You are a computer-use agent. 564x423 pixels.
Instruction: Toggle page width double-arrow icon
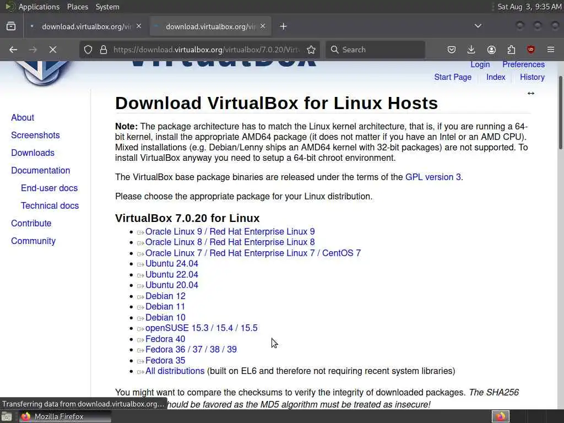coord(531,94)
